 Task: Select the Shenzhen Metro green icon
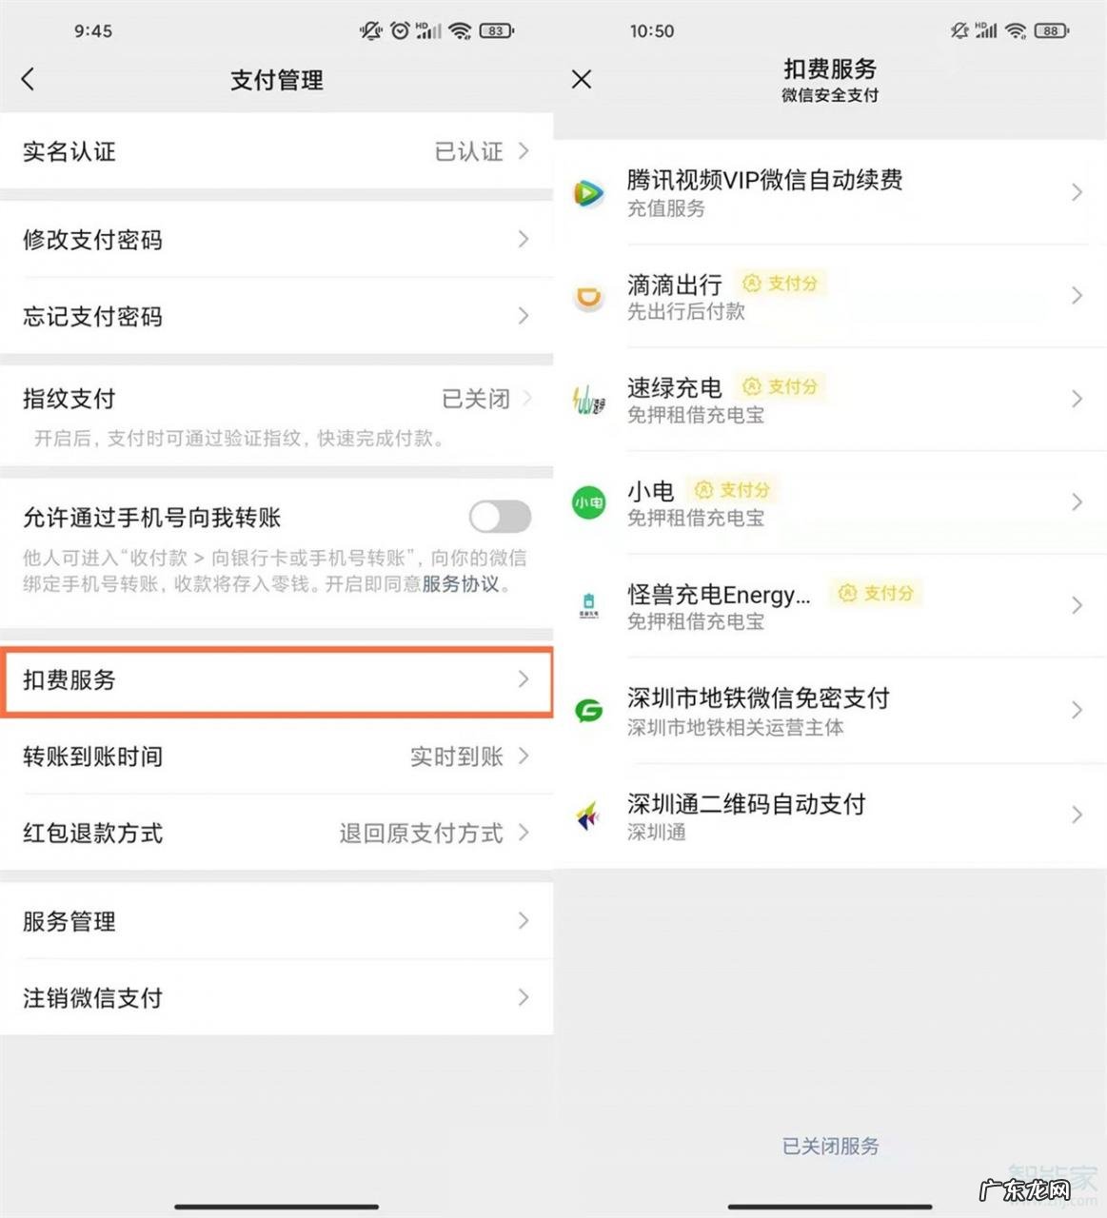pos(588,711)
